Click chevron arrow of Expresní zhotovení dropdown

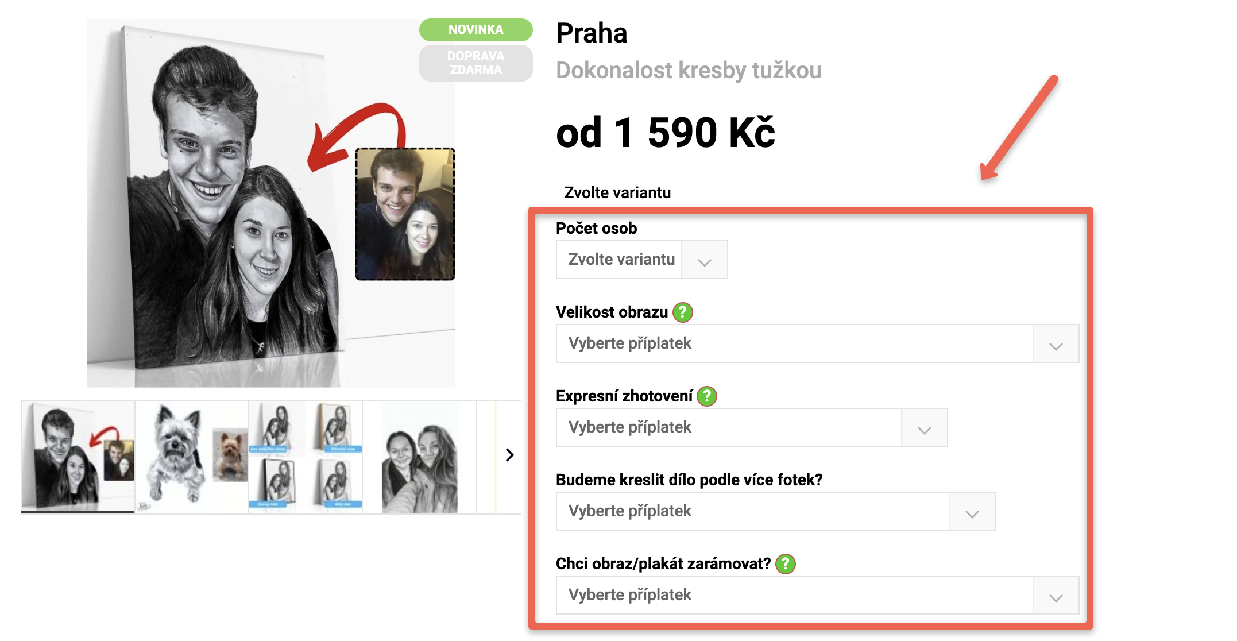click(x=924, y=428)
